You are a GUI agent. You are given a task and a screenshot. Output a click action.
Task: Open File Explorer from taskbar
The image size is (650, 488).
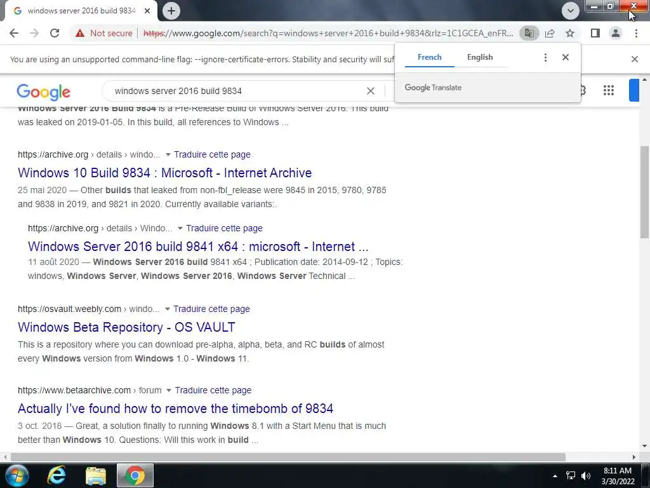[96, 475]
